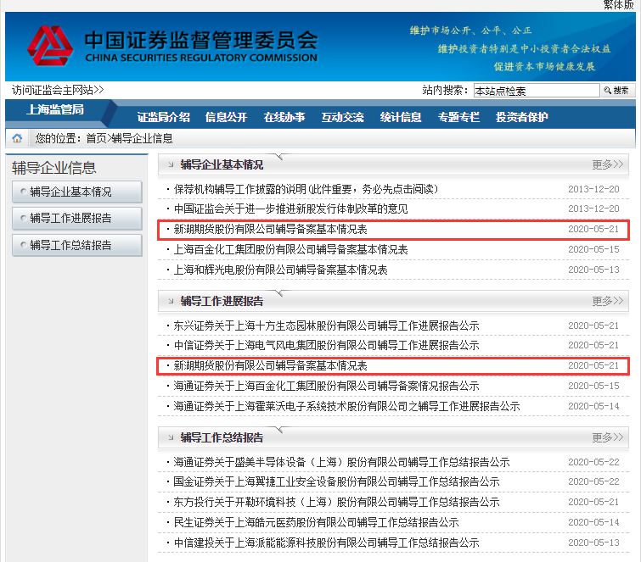This screenshot has width=641, height=562.
Task: Click date 2020-05-13 on 上海和辉光电 row
Action: tap(593, 270)
